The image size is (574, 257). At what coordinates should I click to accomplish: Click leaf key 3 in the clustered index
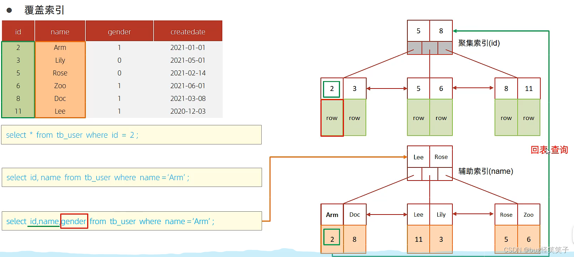[x=355, y=88]
